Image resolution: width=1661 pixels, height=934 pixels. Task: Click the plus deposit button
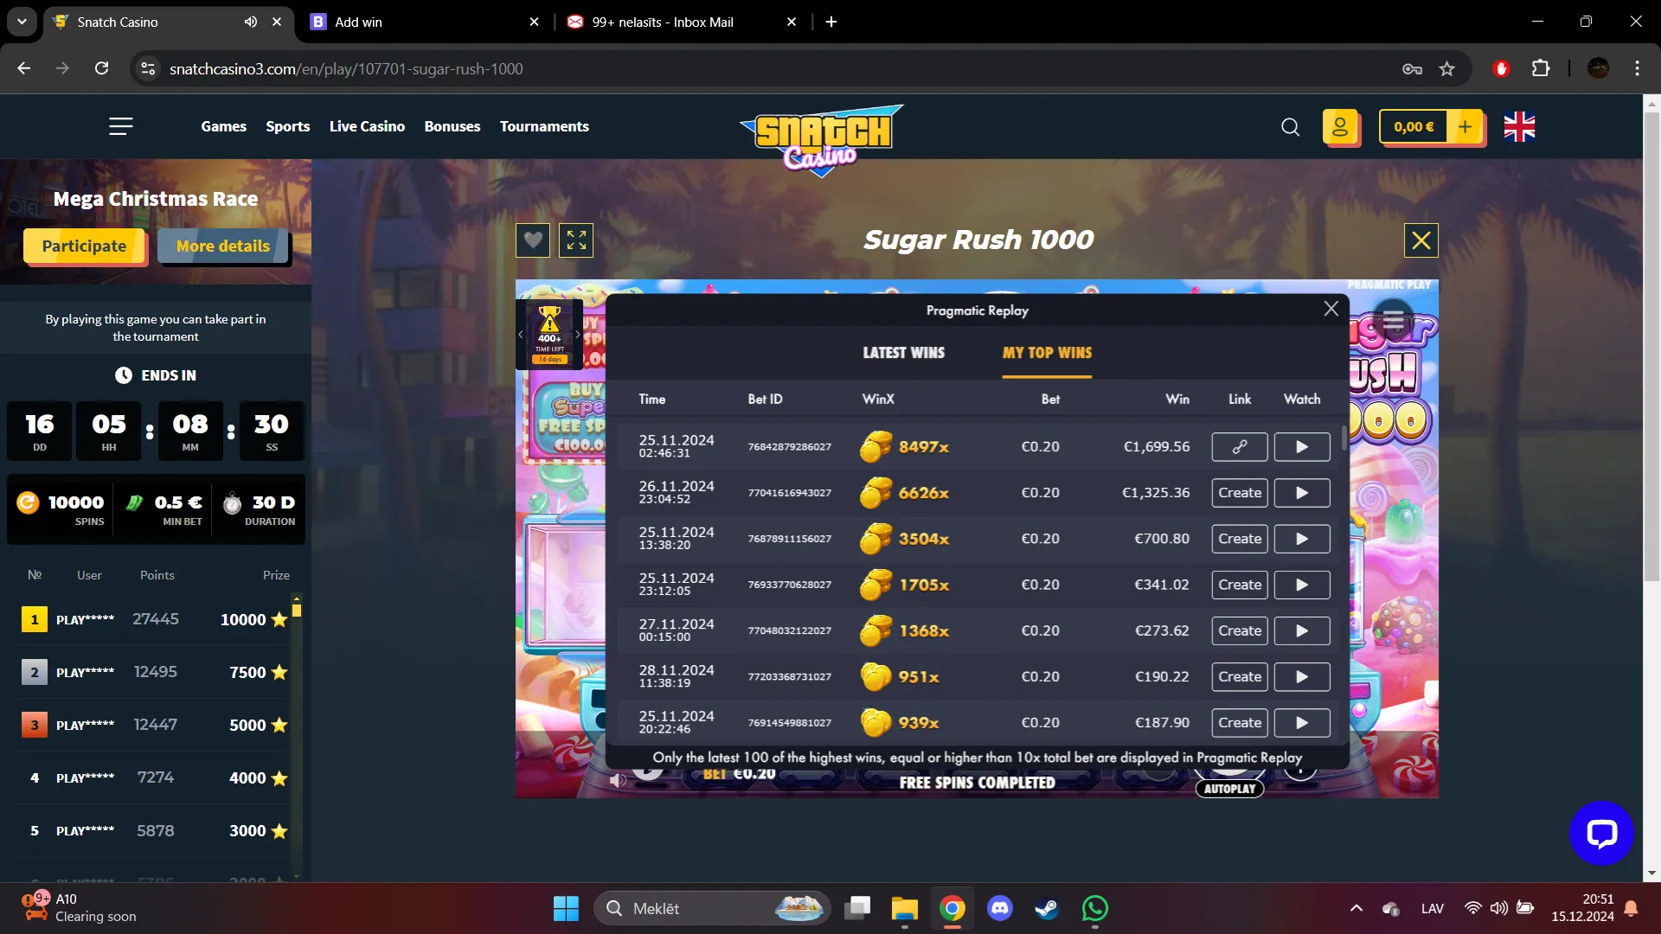(1465, 127)
